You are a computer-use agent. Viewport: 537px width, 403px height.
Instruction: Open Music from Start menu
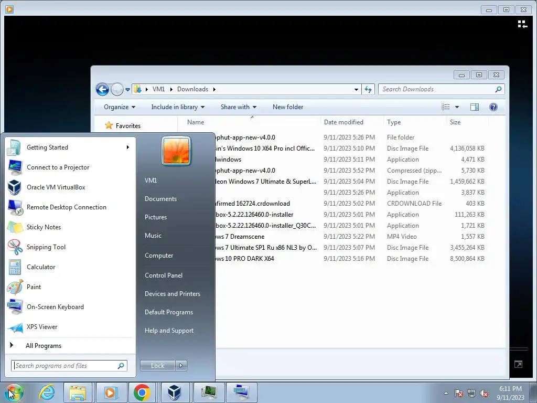[153, 236]
